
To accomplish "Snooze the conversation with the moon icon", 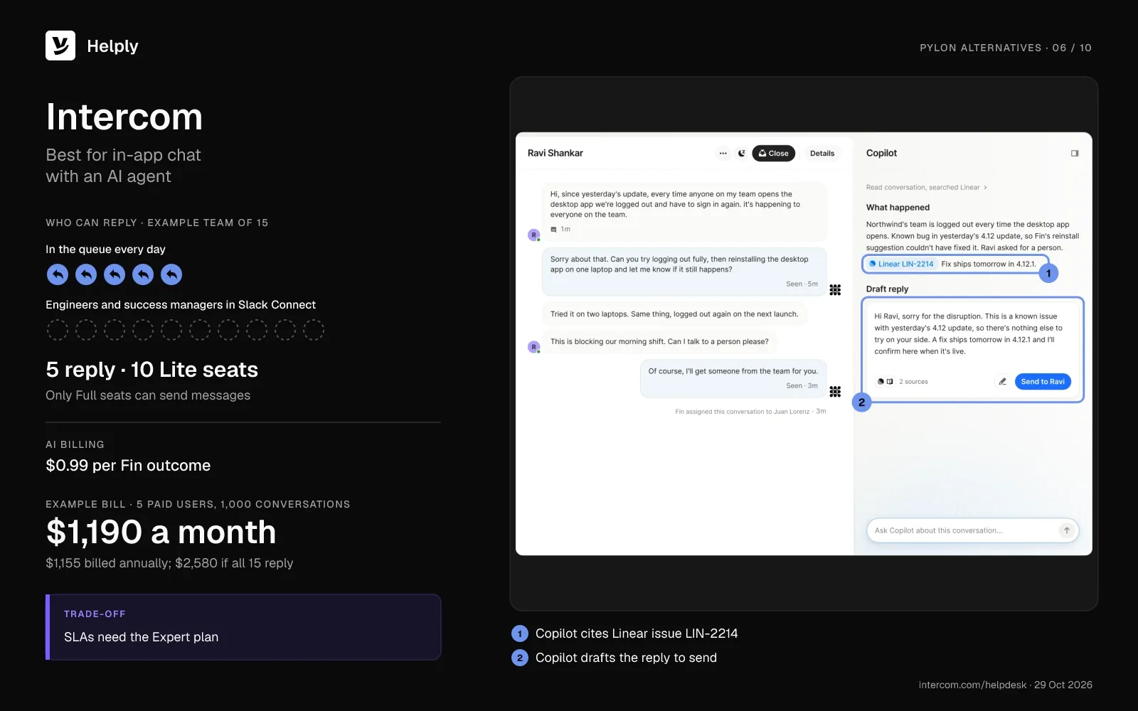I will [741, 154].
